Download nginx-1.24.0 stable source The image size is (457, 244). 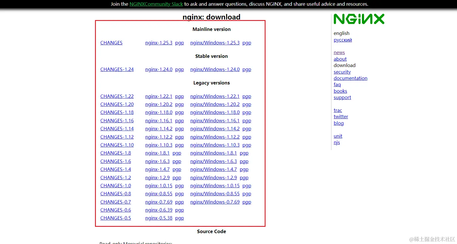click(x=159, y=69)
